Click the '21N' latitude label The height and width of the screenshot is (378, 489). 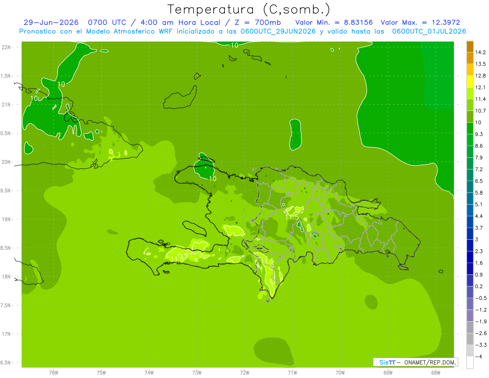[x=7, y=105]
